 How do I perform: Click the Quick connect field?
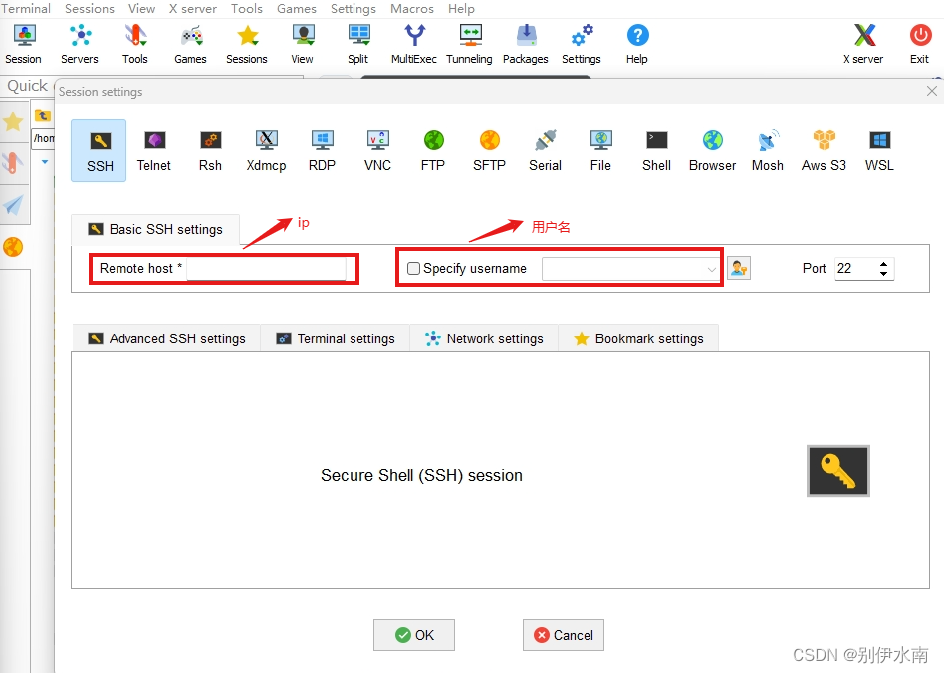28,85
